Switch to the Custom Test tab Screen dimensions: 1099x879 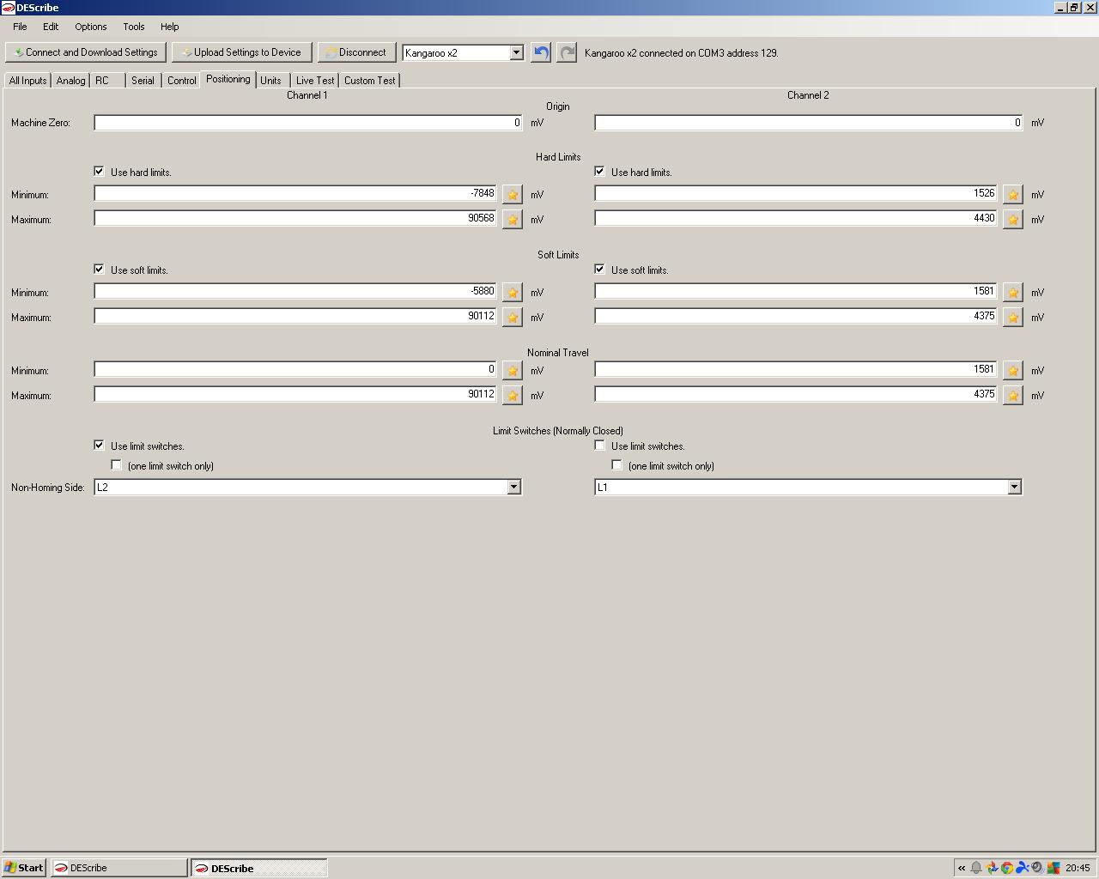pyautogui.click(x=369, y=81)
